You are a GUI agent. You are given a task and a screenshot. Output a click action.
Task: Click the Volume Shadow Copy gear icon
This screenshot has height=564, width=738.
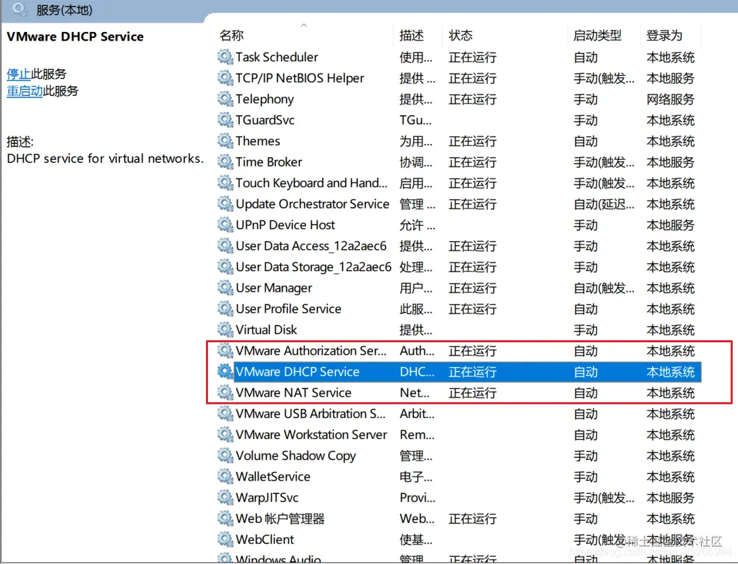(x=225, y=455)
